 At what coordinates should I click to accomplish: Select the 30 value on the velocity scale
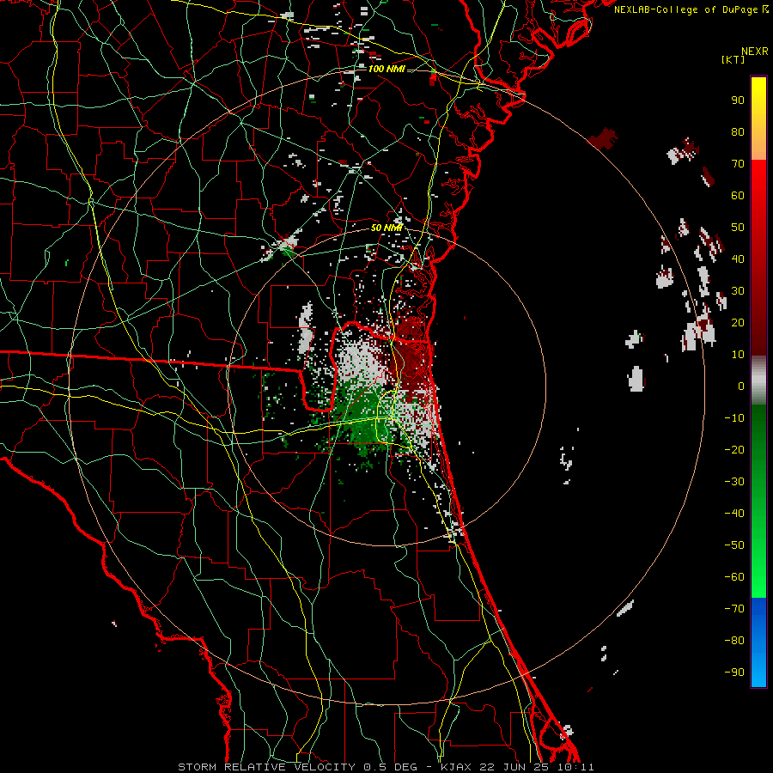click(x=738, y=291)
